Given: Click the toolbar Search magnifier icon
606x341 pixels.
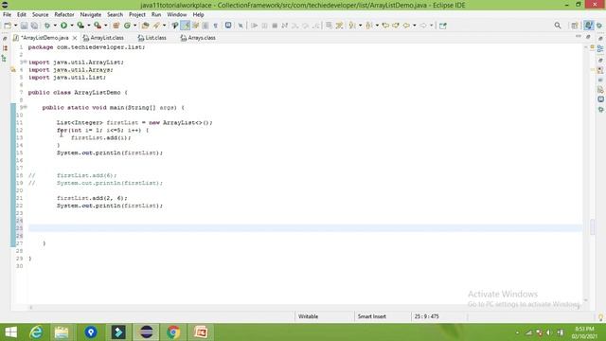Looking at the screenshot, I should (558, 26).
